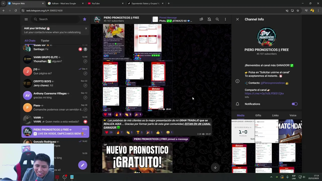Open the @Pierovpronosticos contact link
The width and height of the screenshot is (322, 181).
tap(273, 83)
